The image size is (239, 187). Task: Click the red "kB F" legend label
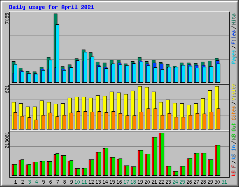pos(234,171)
